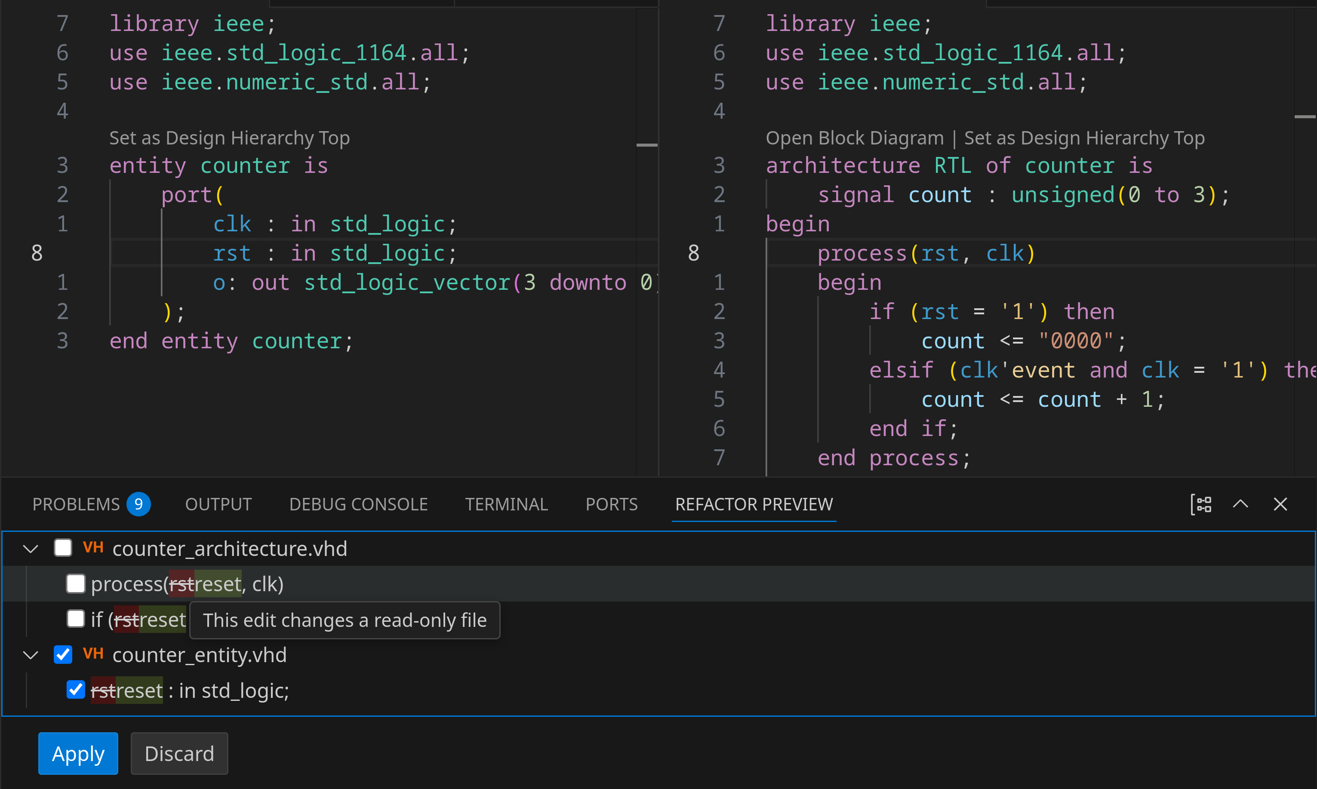Viewport: 1317px width, 789px height.
Task: Toggle view as tree icon in refactor panel
Action: point(1201,504)
